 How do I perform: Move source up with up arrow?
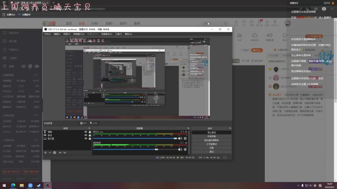point(60,152)
